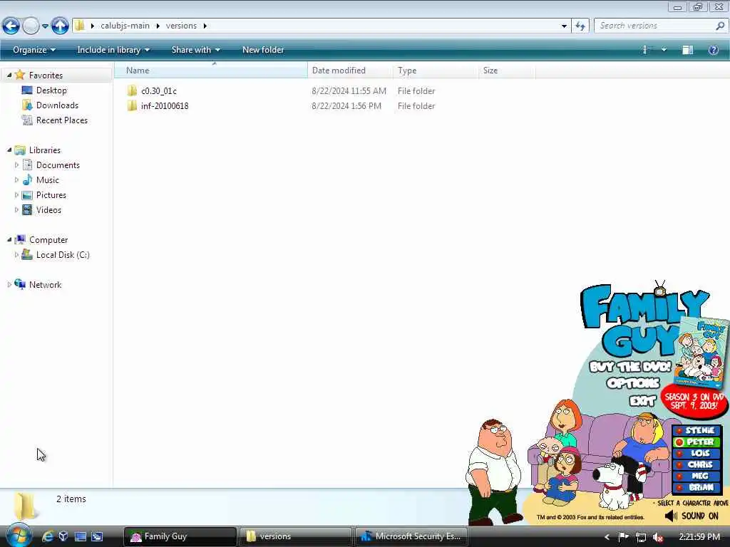Image resolution: width=730 pixels, height=547 pixels.
Task: Click EXIT in Family Guy widget
Action: 642,401
